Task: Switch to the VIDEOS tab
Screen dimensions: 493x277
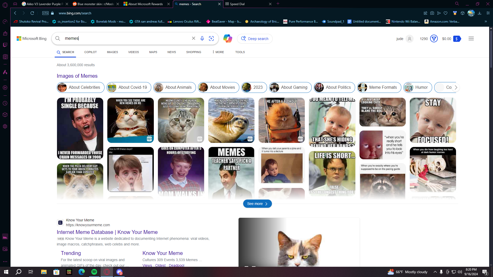Action: (x=134, y=52)
